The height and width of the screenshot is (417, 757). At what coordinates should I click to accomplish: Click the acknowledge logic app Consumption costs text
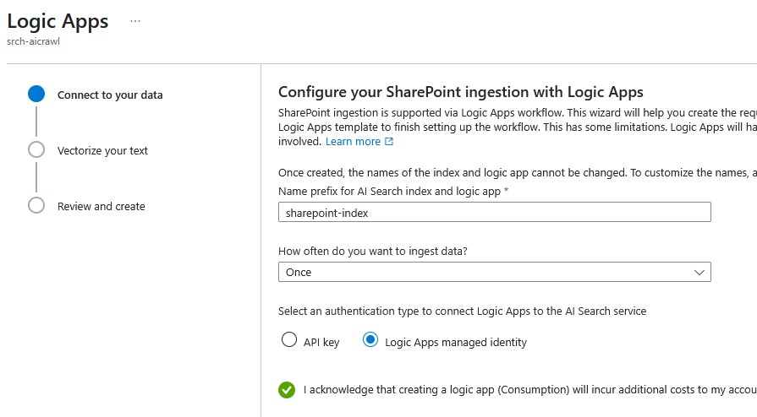click(530, 389)
